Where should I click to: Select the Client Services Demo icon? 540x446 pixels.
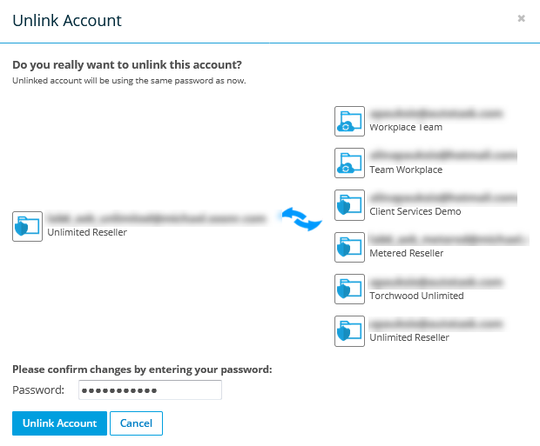[x=349, y=204]
